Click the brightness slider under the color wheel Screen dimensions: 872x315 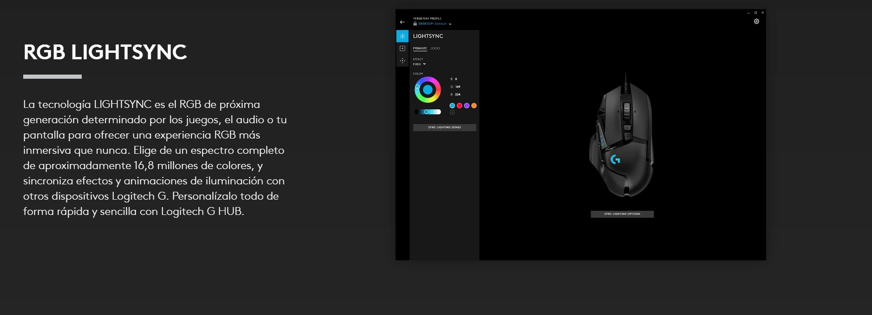[x=428, y=112]
